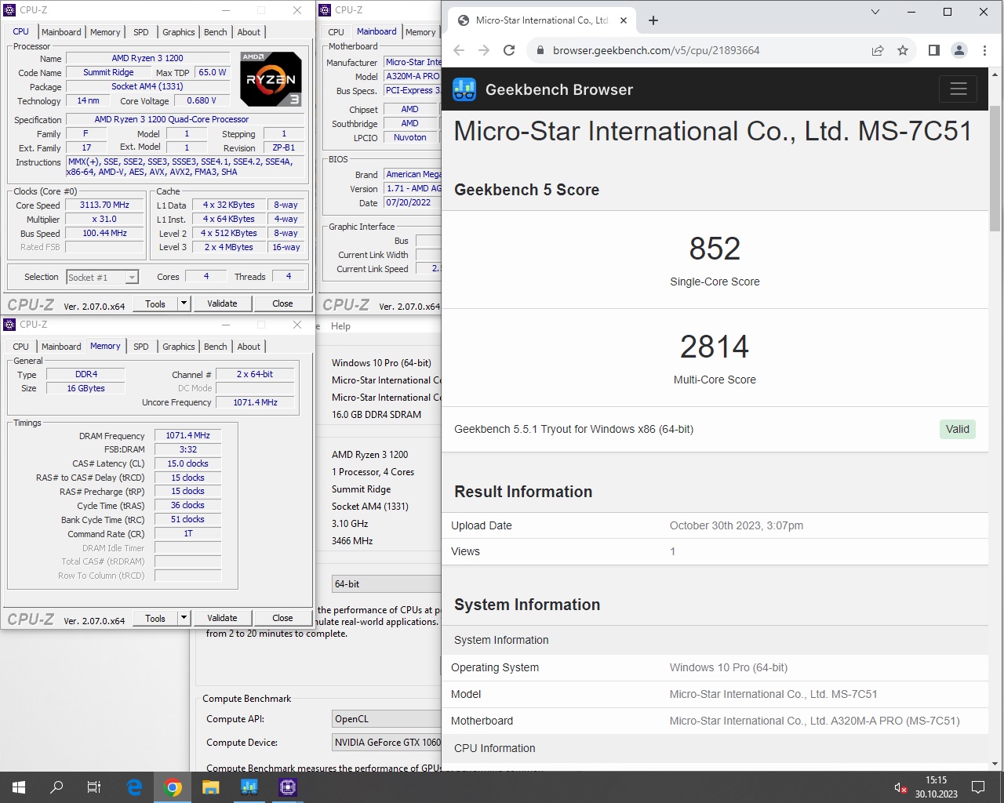Select Memory tab in top-left CPU-Z window

click(105, 32)
